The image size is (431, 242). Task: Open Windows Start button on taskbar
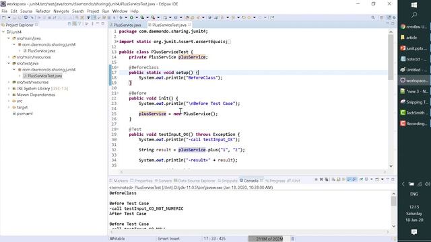coord(414,5)
